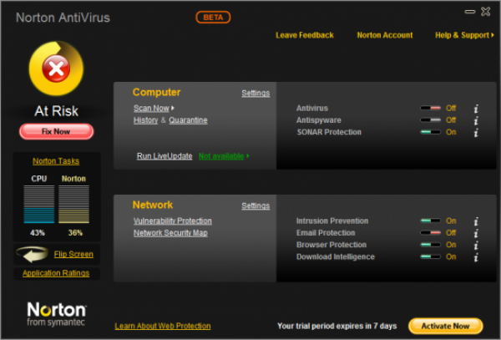Toggle SONAR Protection off
Viewport: 501px width, 340px height.
430,132
